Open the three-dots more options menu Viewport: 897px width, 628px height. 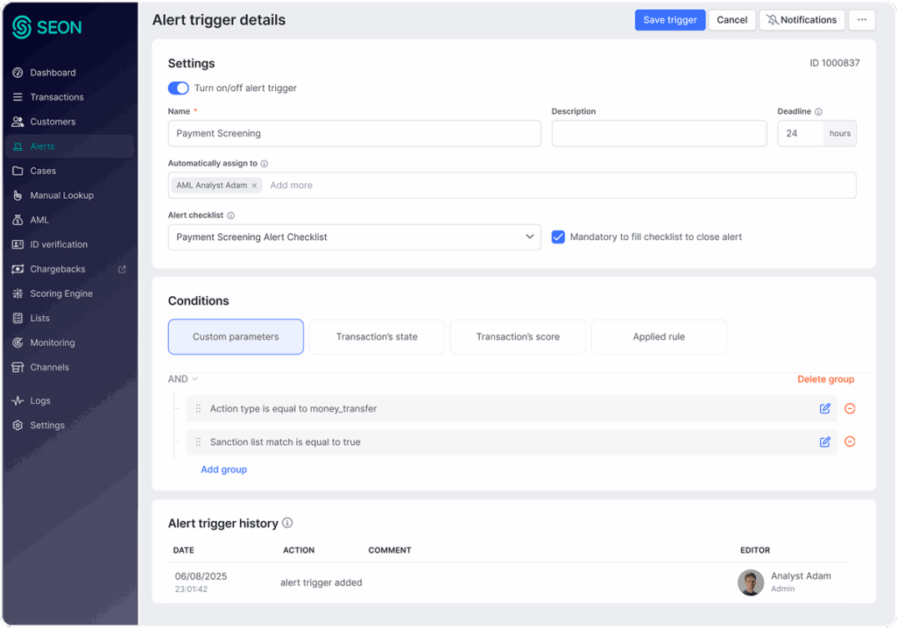[x=862, y=20]
